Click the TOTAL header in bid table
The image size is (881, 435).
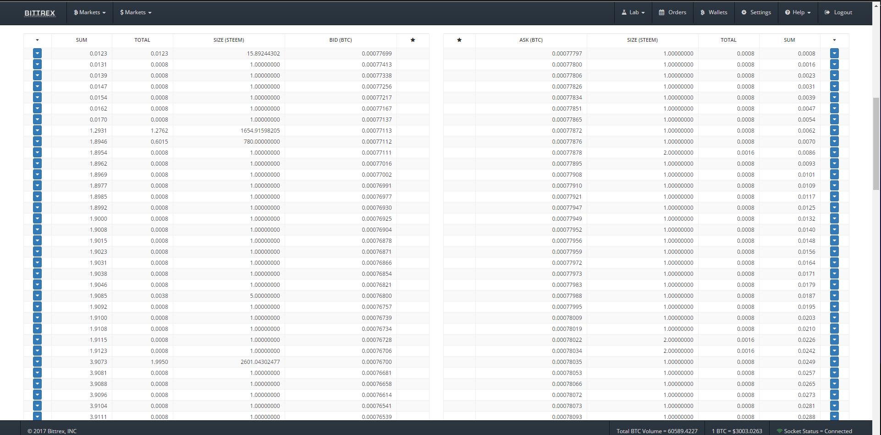(x=142, y=40)
